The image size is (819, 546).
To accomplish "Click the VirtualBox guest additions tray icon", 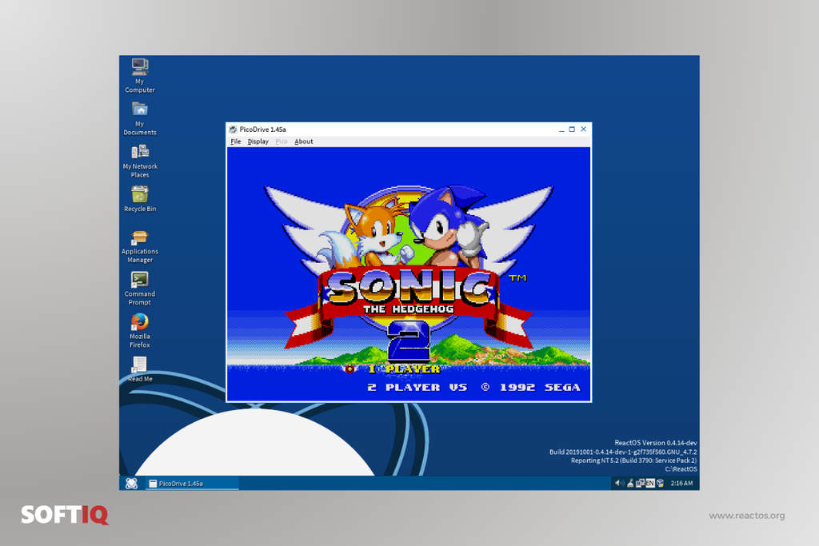I will pos(660,484).
